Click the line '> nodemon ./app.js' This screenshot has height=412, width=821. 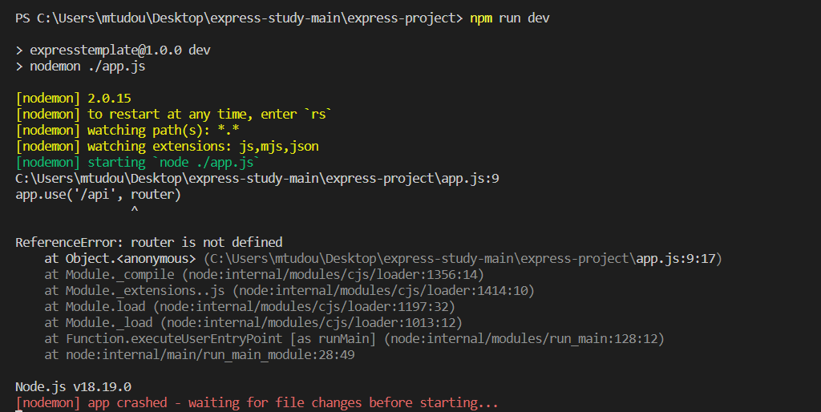[x=81, y=67]
